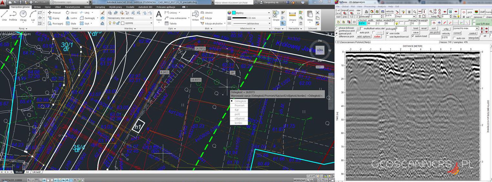
Task: Click the x-flip button
Action: (x=446, y=29)
